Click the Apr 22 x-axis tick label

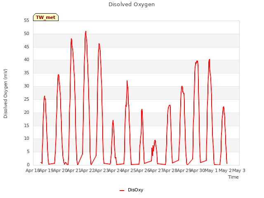(x=87, y=170)
